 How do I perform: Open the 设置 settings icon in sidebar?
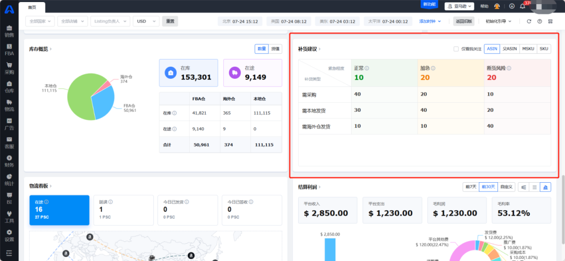9,235
